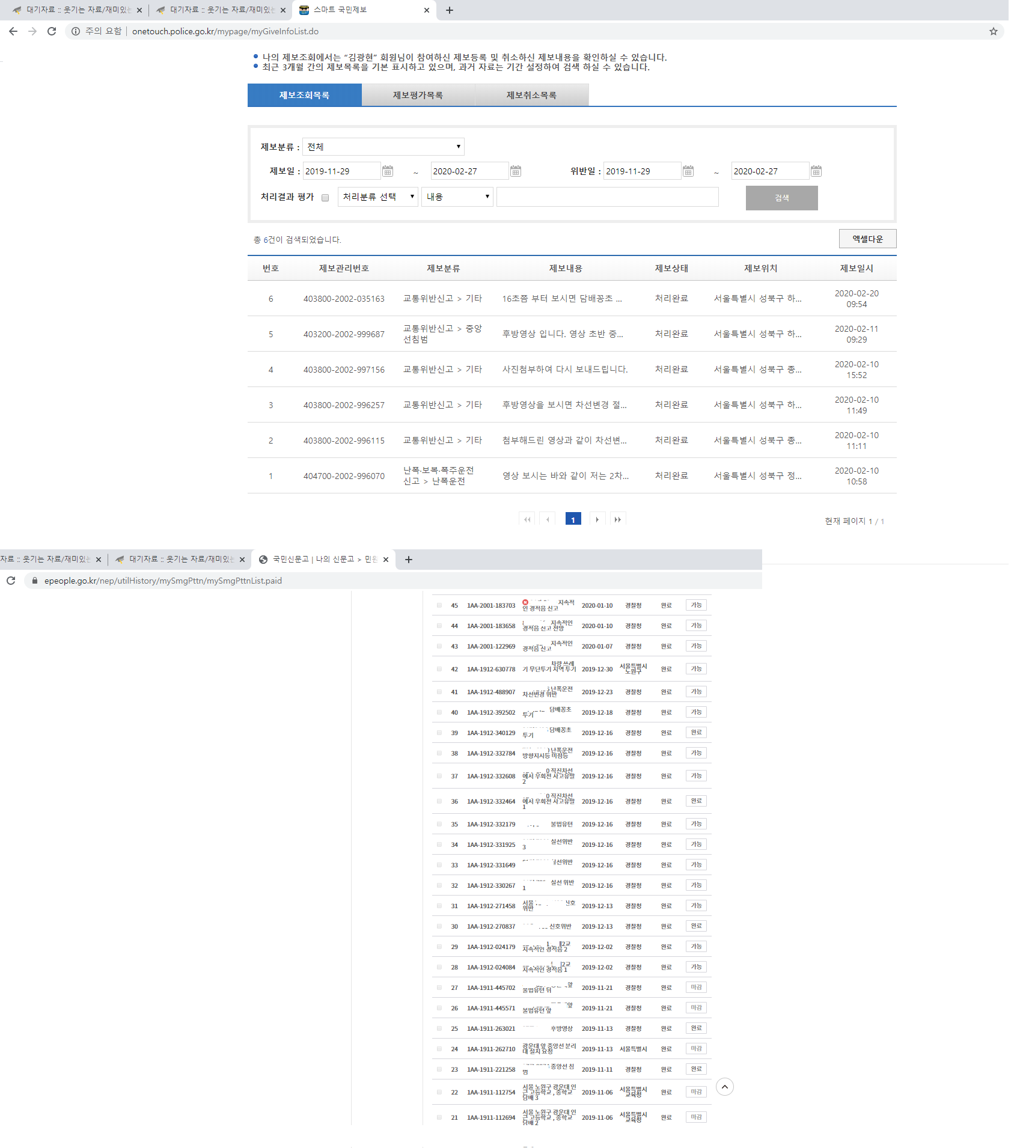This screenshot has height=1148, width=1017.
Task: Open the 내용 search-field dropdown
Action: pyautogui.click(x=457, y=197)
